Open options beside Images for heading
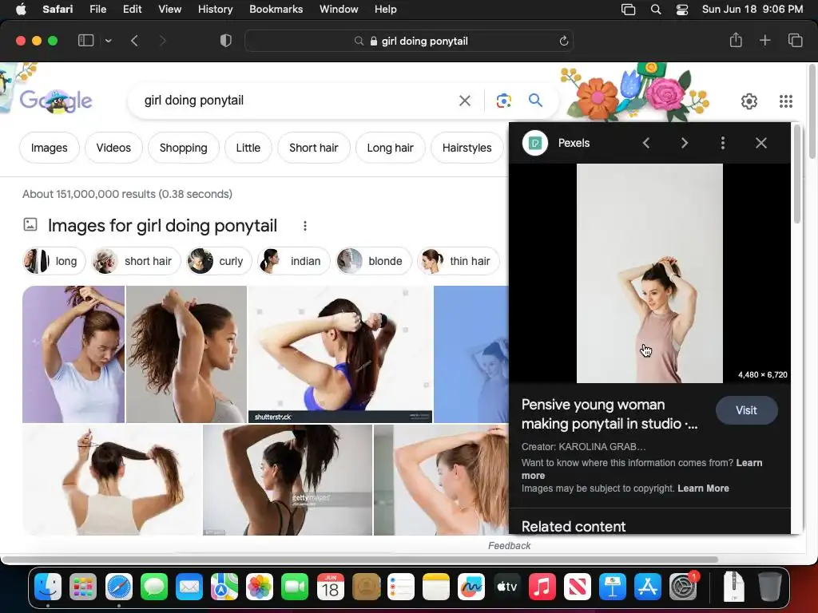 [305, 226]
